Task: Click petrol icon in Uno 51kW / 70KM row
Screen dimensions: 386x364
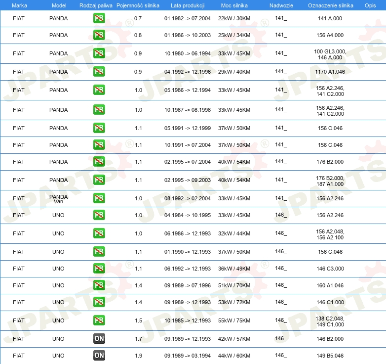Action: [99, 285]
